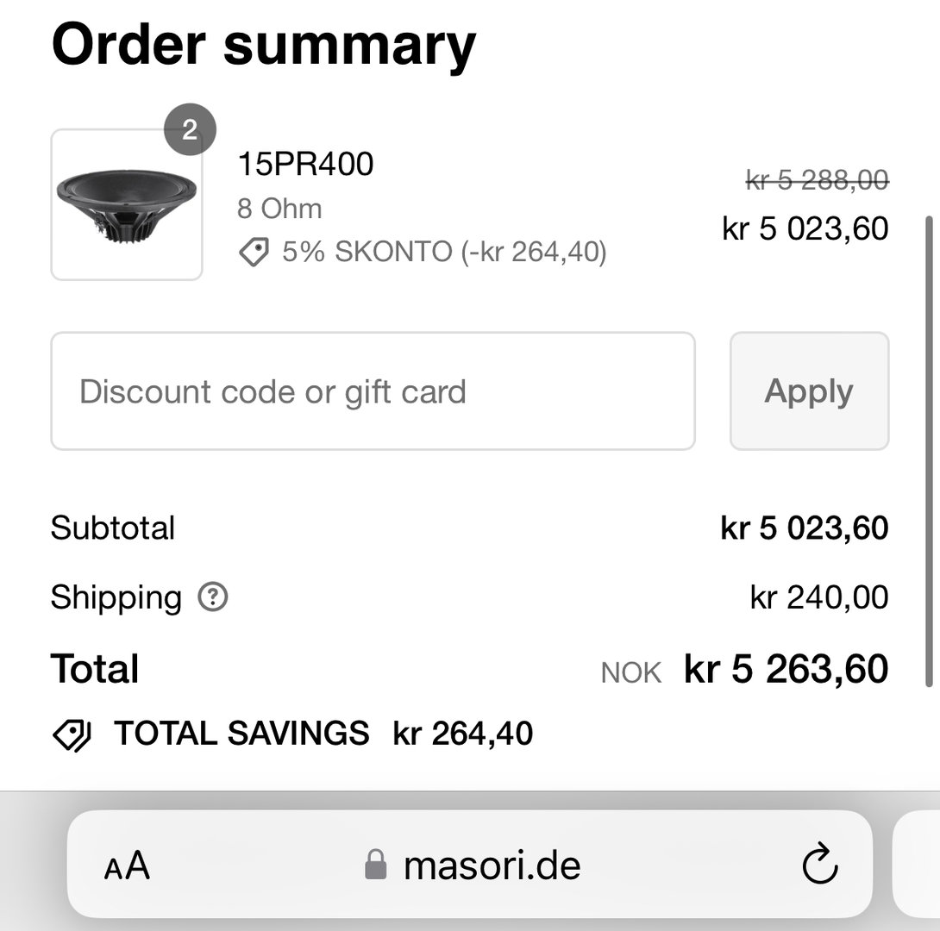Click the Order summary heading
The height and width of the screenshot is (931, 940).
coord(263,45)
